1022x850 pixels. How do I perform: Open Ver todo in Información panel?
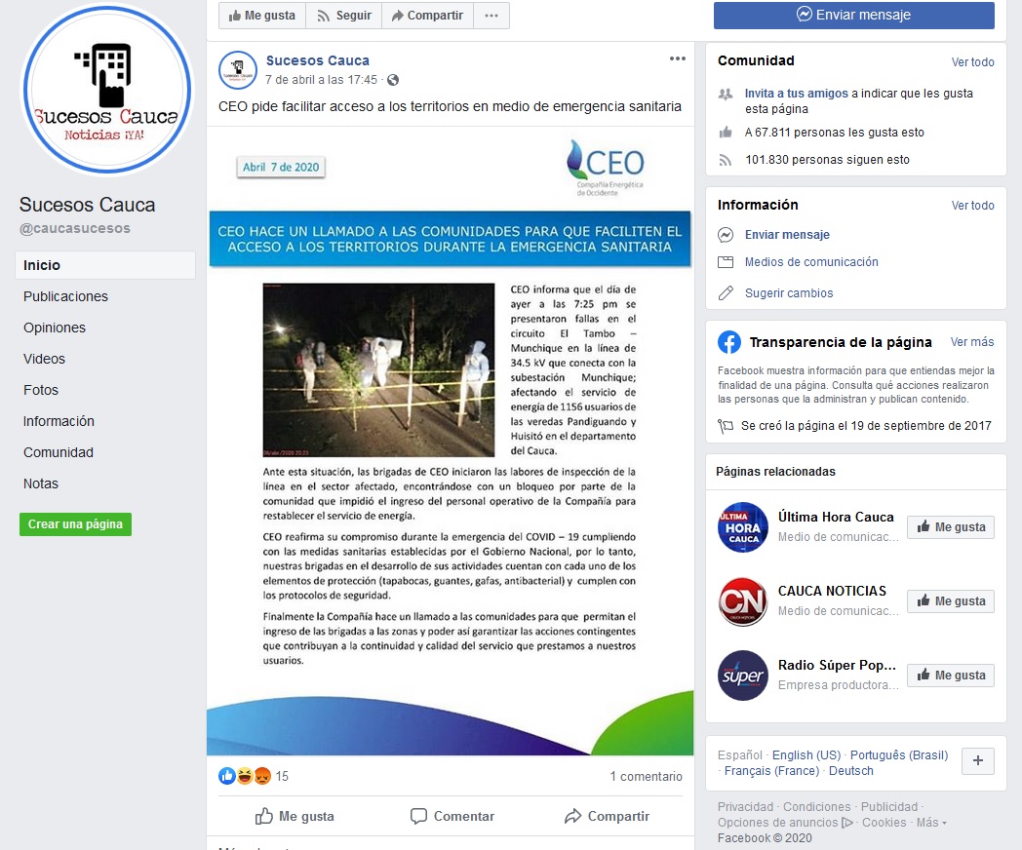click(972, 205)
